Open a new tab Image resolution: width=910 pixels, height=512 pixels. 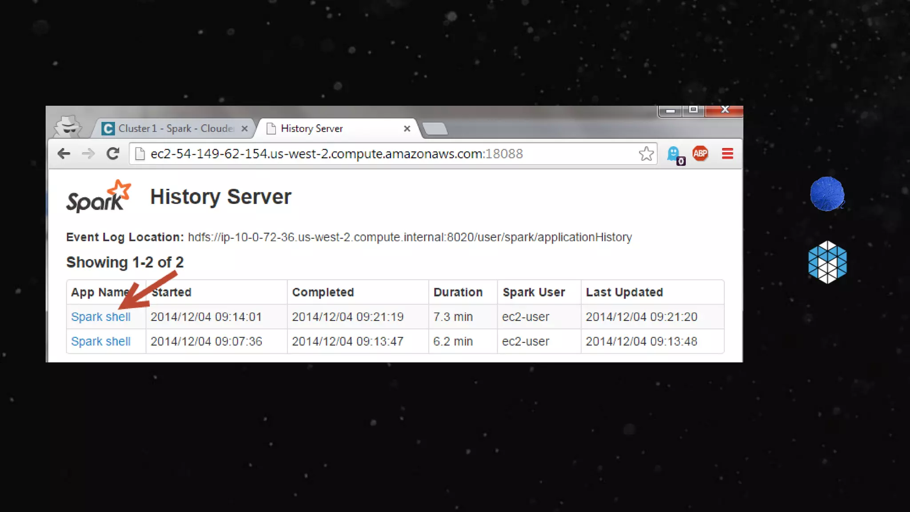435,128
